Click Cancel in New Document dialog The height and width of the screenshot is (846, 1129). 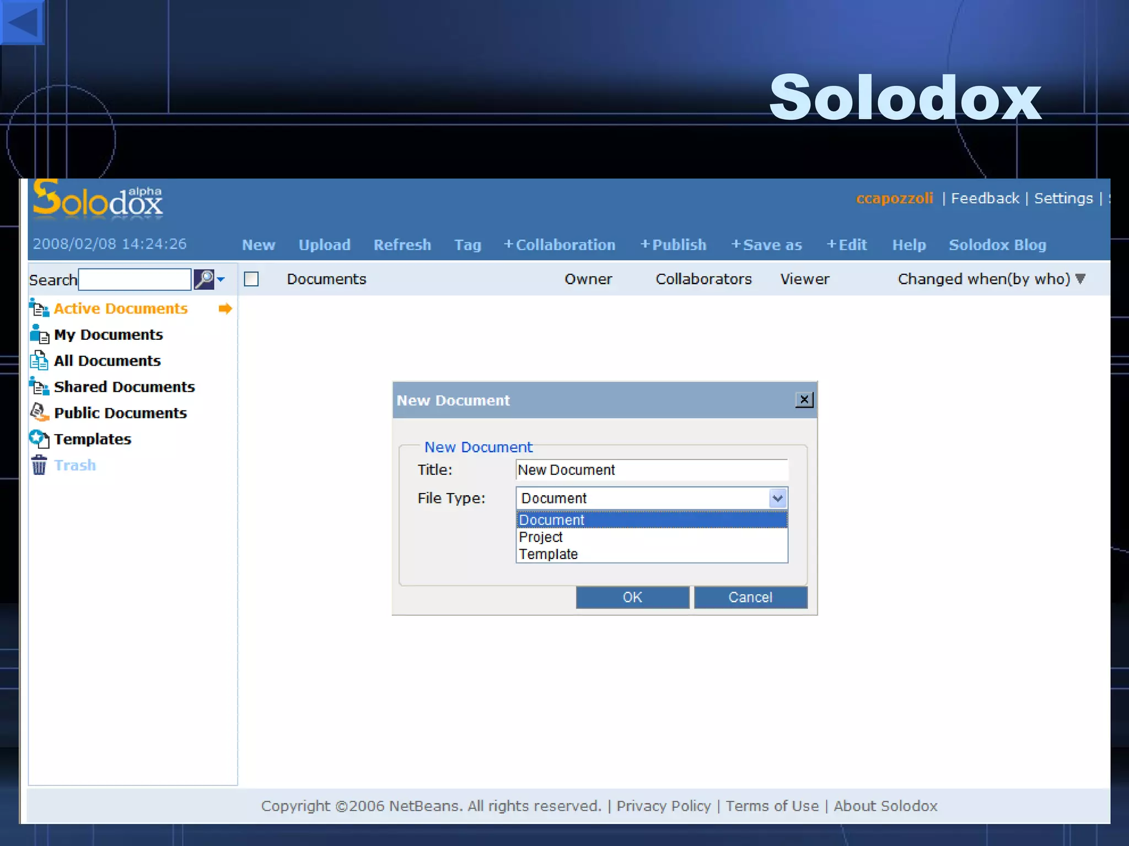pyautogui.click(x=750, y=597)
